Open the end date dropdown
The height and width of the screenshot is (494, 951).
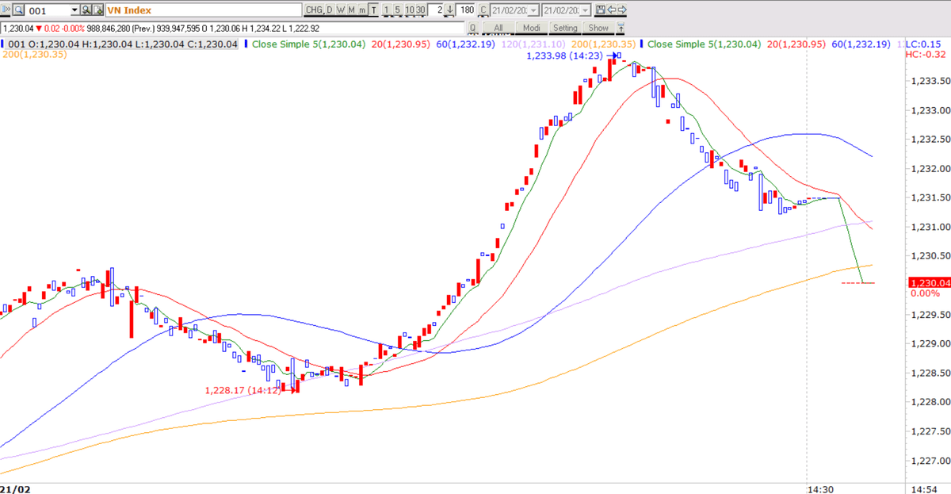586,10
